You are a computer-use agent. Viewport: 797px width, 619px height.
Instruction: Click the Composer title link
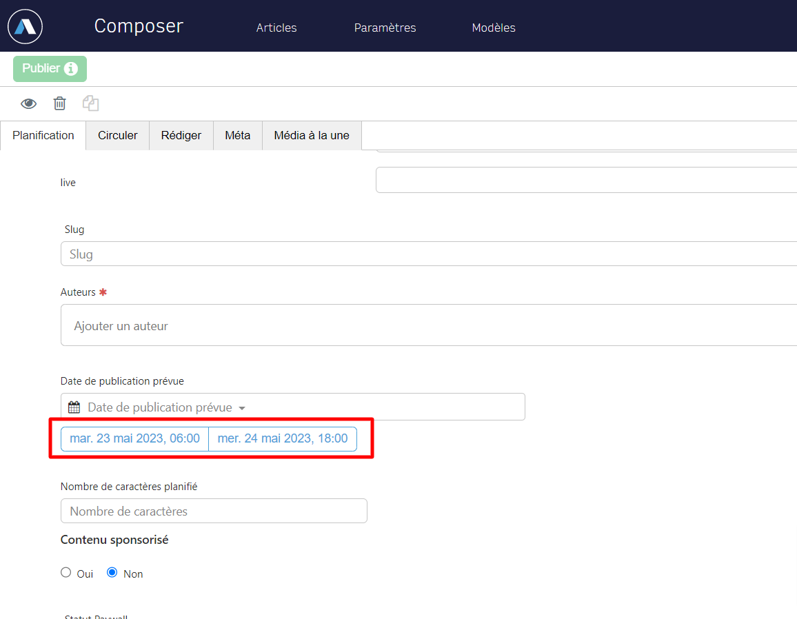pos(139,26)
